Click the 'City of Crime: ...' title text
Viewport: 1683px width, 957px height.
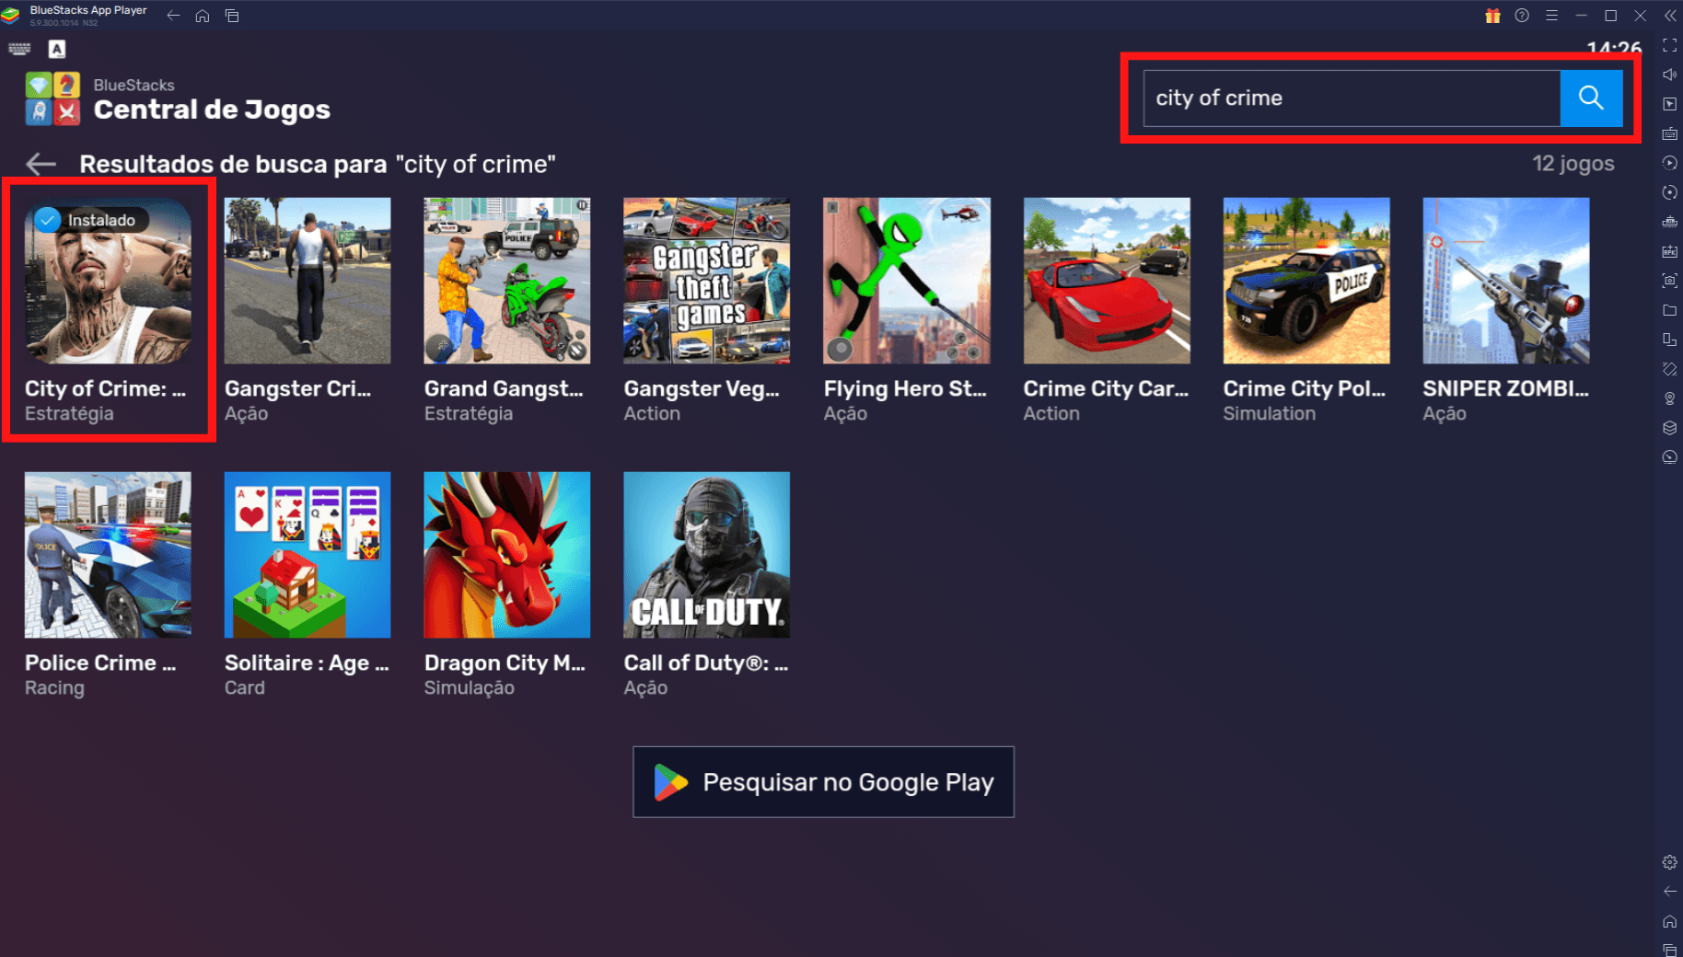click(x=105, y=388)
